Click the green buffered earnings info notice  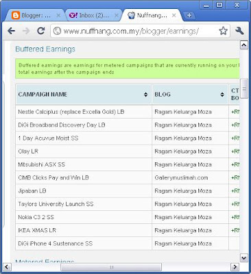pos(128,68)
